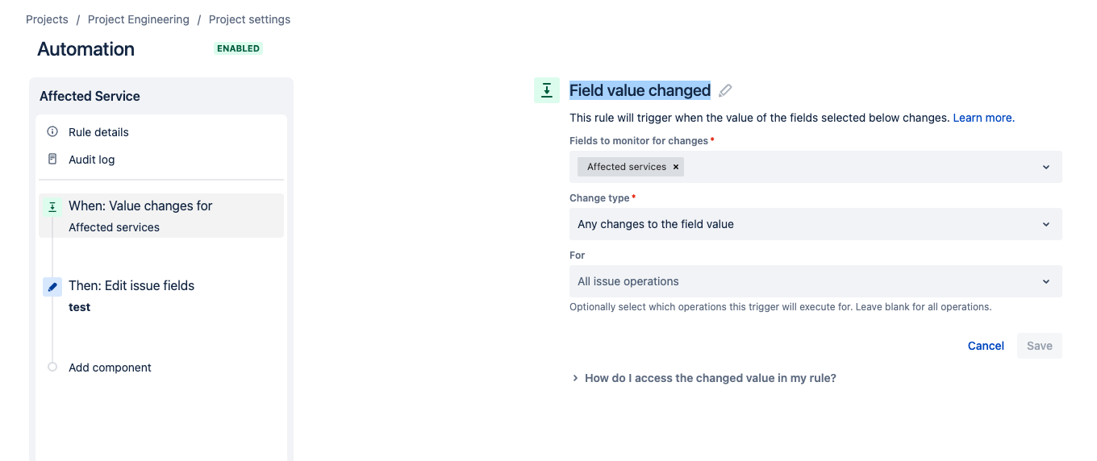Go to Project Engineering breadcrumb
The image size is (1097, 461).
139,19
